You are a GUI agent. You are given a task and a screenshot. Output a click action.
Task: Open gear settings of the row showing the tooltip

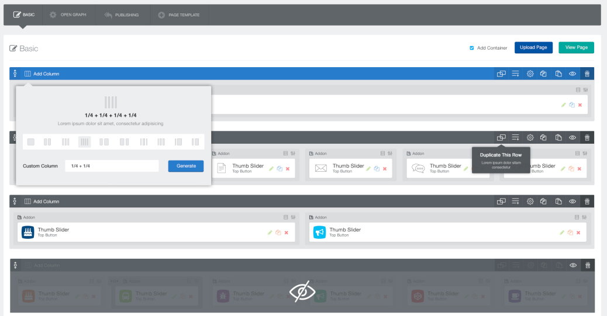tap(530, 137)
